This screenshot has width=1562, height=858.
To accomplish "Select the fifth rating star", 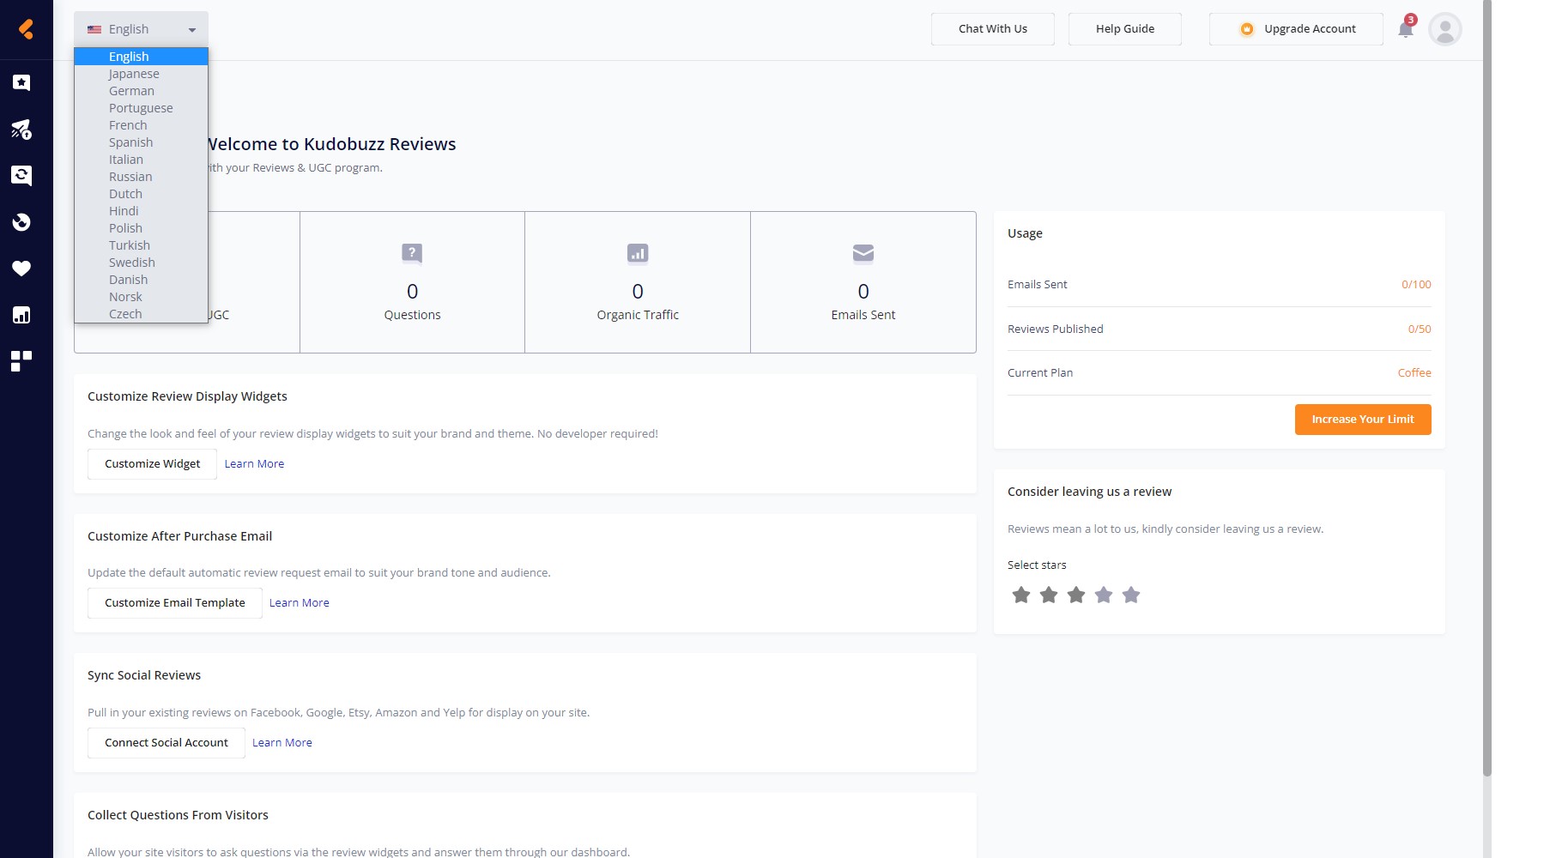I will point(1131,595).
